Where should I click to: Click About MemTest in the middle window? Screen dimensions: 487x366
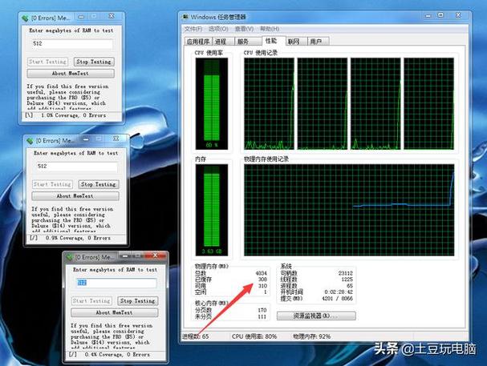pos(75,196)
